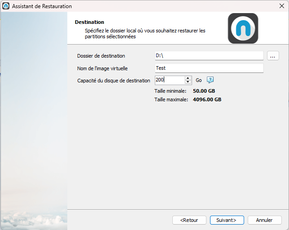This screenshot has height=230, width=289.
Task: Decrease disk capacity with the down arrow
Action: (x=188, y=82)
